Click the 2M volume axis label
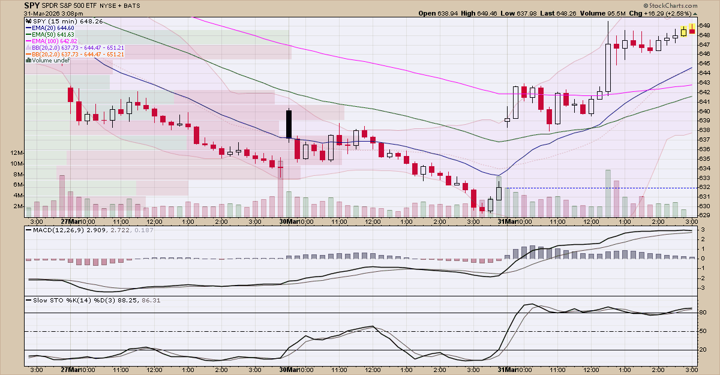Screen dimensions: 720x375 (18, 206)
